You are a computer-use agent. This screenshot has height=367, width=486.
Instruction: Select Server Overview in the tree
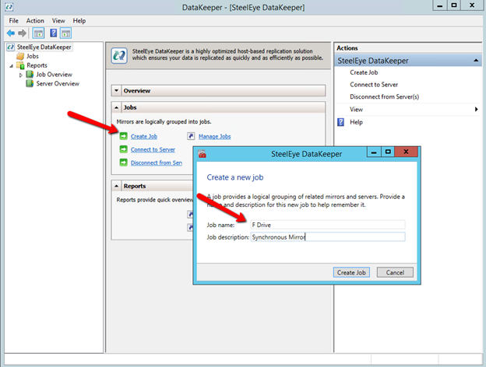click(x=57, y=83)
